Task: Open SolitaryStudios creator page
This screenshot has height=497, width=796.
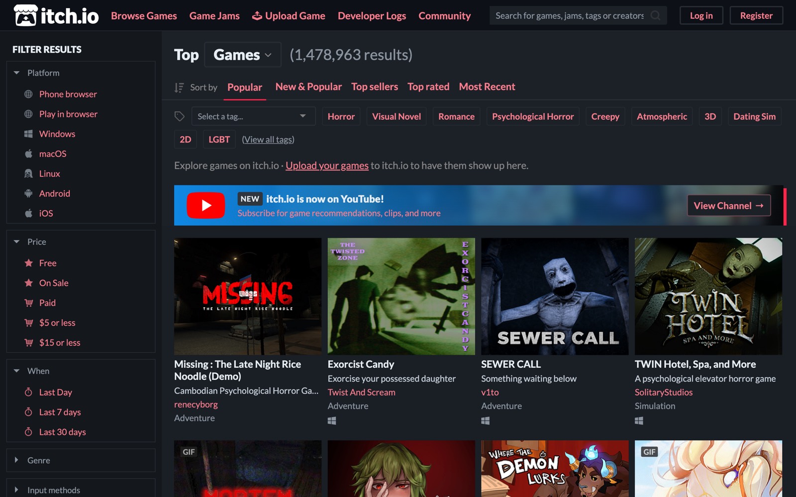Action: point(664,392)
